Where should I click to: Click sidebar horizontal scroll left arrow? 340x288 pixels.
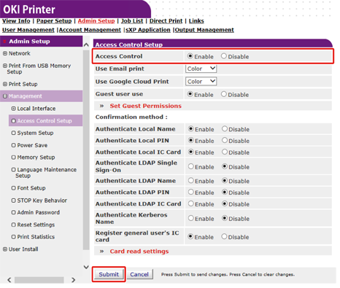[9, 280]
